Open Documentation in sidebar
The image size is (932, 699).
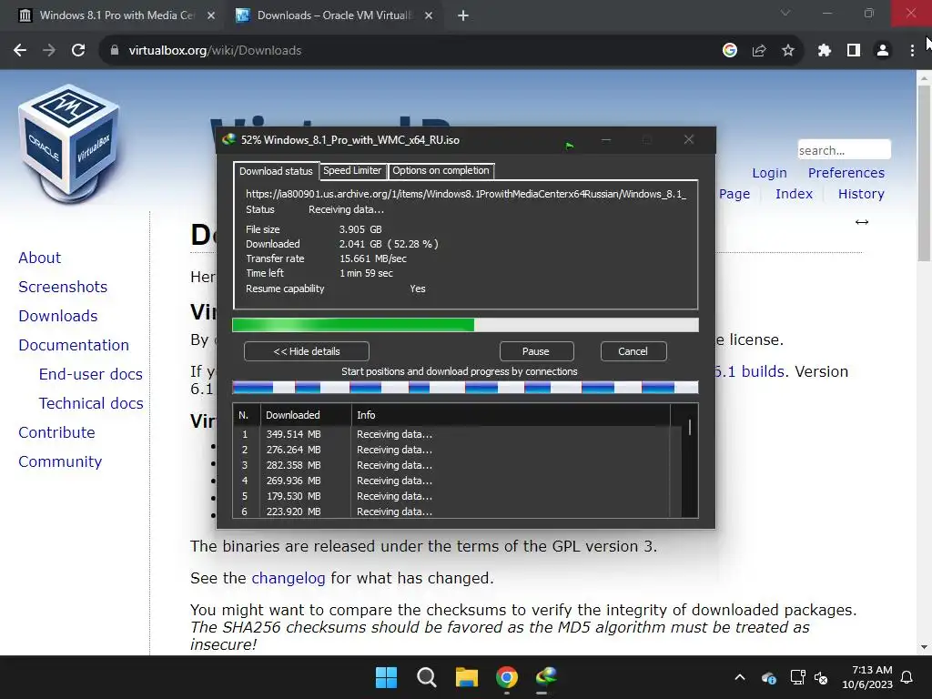tap(74, 345)
